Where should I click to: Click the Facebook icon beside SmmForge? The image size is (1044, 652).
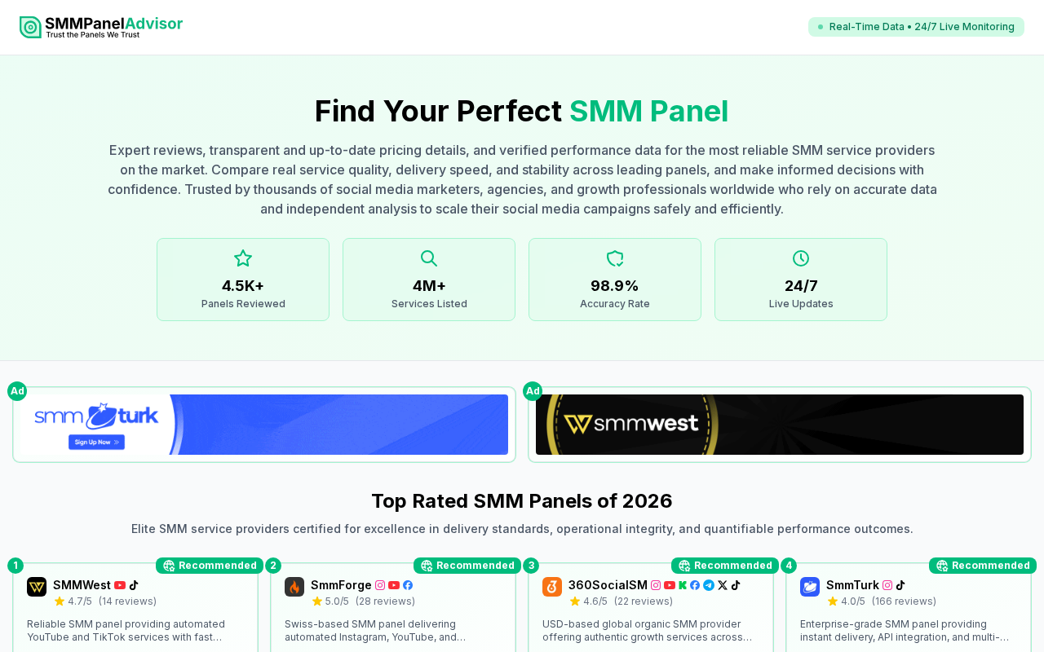(x=408, y=585)
